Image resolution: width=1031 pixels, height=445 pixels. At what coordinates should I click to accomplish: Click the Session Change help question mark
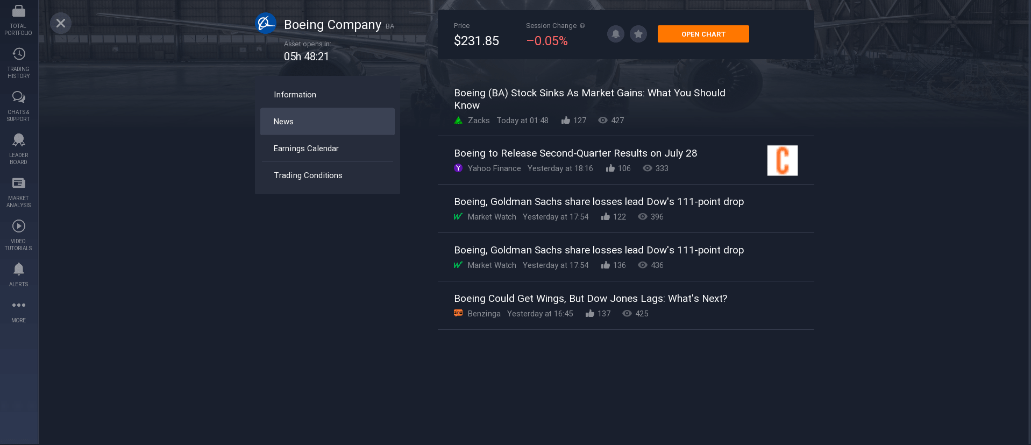click(x=582, y=26)
